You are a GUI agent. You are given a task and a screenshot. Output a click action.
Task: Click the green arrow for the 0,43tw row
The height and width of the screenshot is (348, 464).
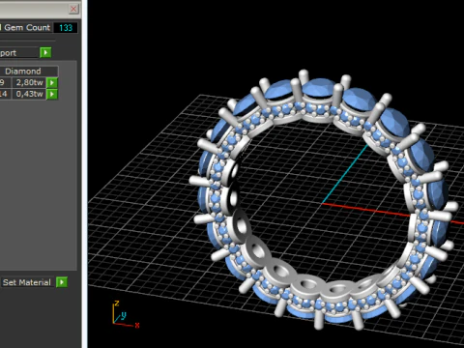[x=52, y=94]
